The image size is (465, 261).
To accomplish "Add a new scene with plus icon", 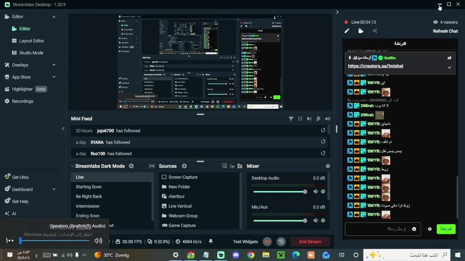I will 131,166.
